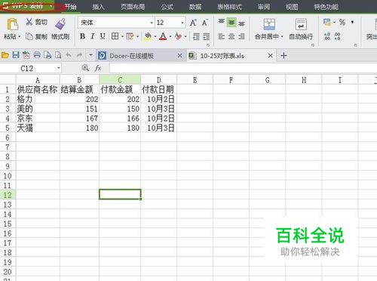Expand the quick access toolbar dropdown
The image size is (377, 281).
pyautogui.click(x=90, y=55)
